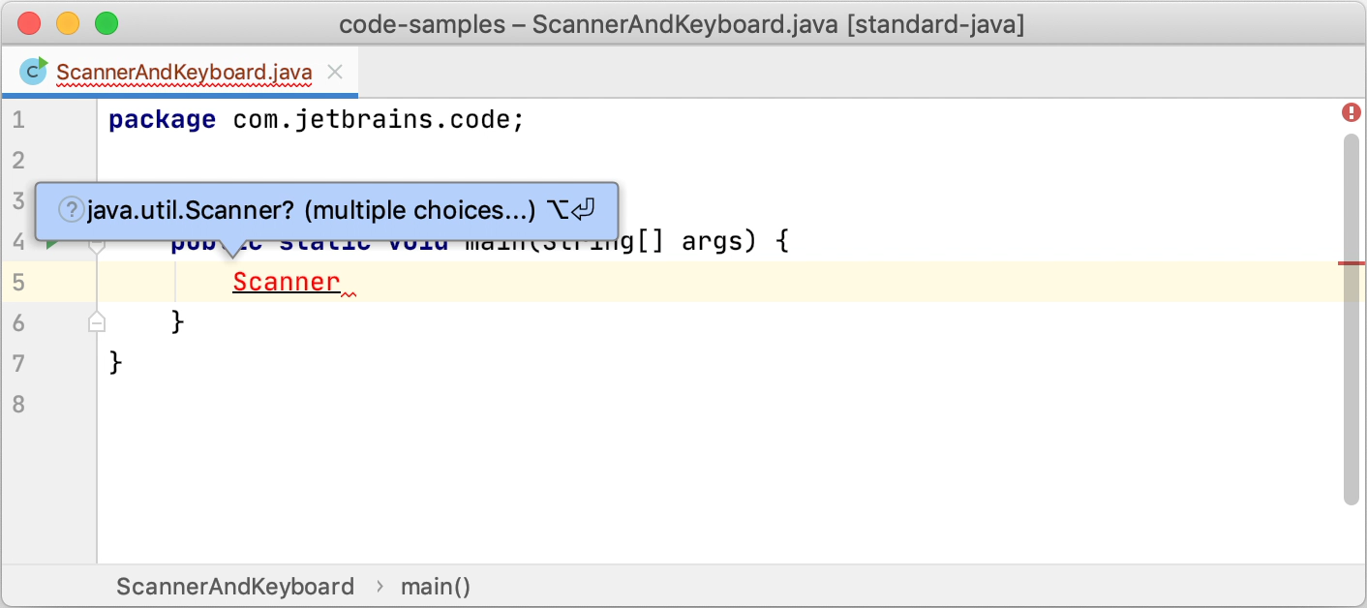The height and width of the screenshot is (608, 1367).
Task: Click the fold end marker on line 6
Action: pyautogui.click(x=97, y=321)
